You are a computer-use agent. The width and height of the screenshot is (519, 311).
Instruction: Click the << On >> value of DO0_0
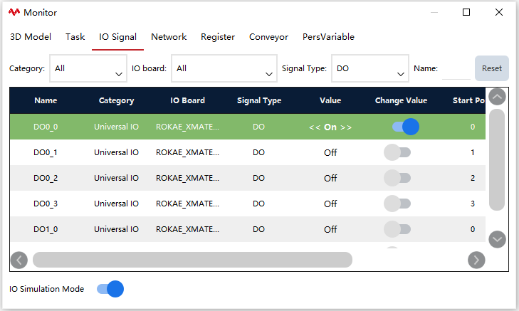330,127
